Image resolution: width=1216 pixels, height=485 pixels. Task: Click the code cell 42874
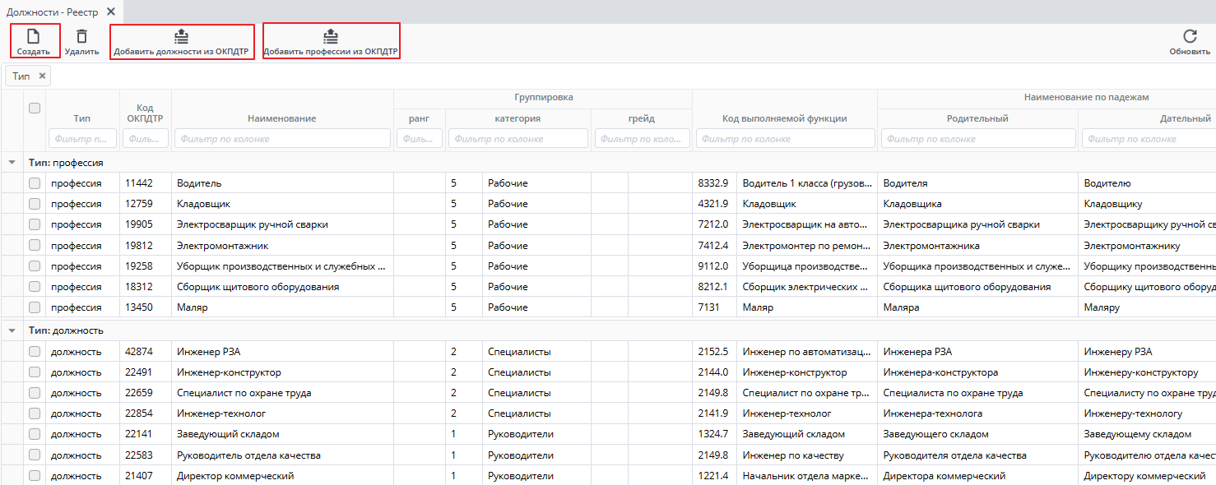click(x=146, y=351)
